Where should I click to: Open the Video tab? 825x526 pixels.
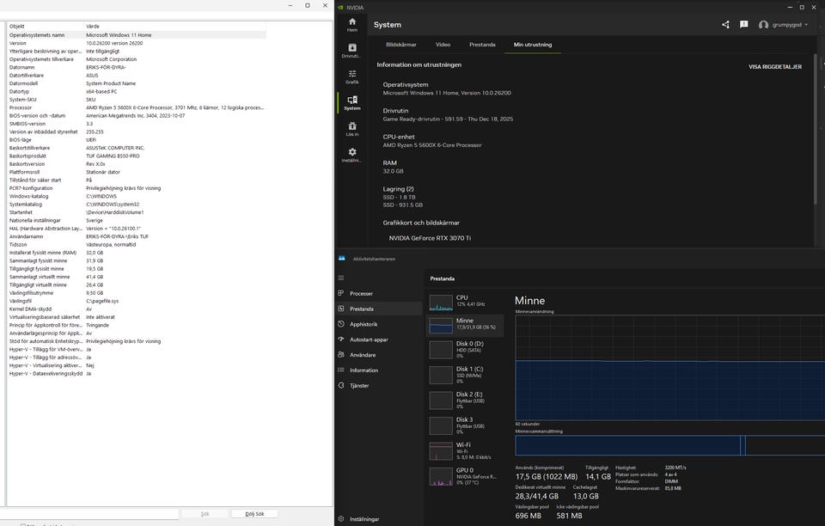[x=443, y=45]
